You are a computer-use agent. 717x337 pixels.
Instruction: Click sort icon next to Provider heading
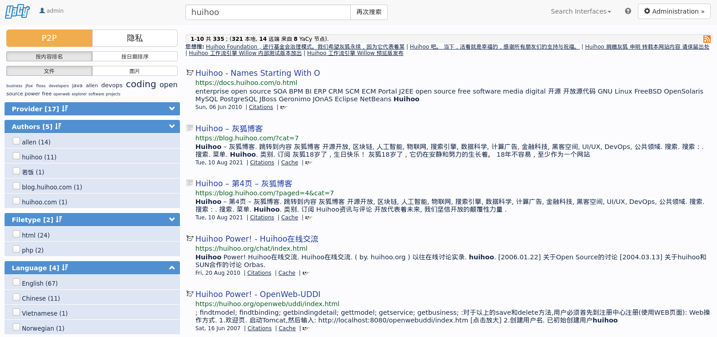pyautogui.click(x=65, y=109)
